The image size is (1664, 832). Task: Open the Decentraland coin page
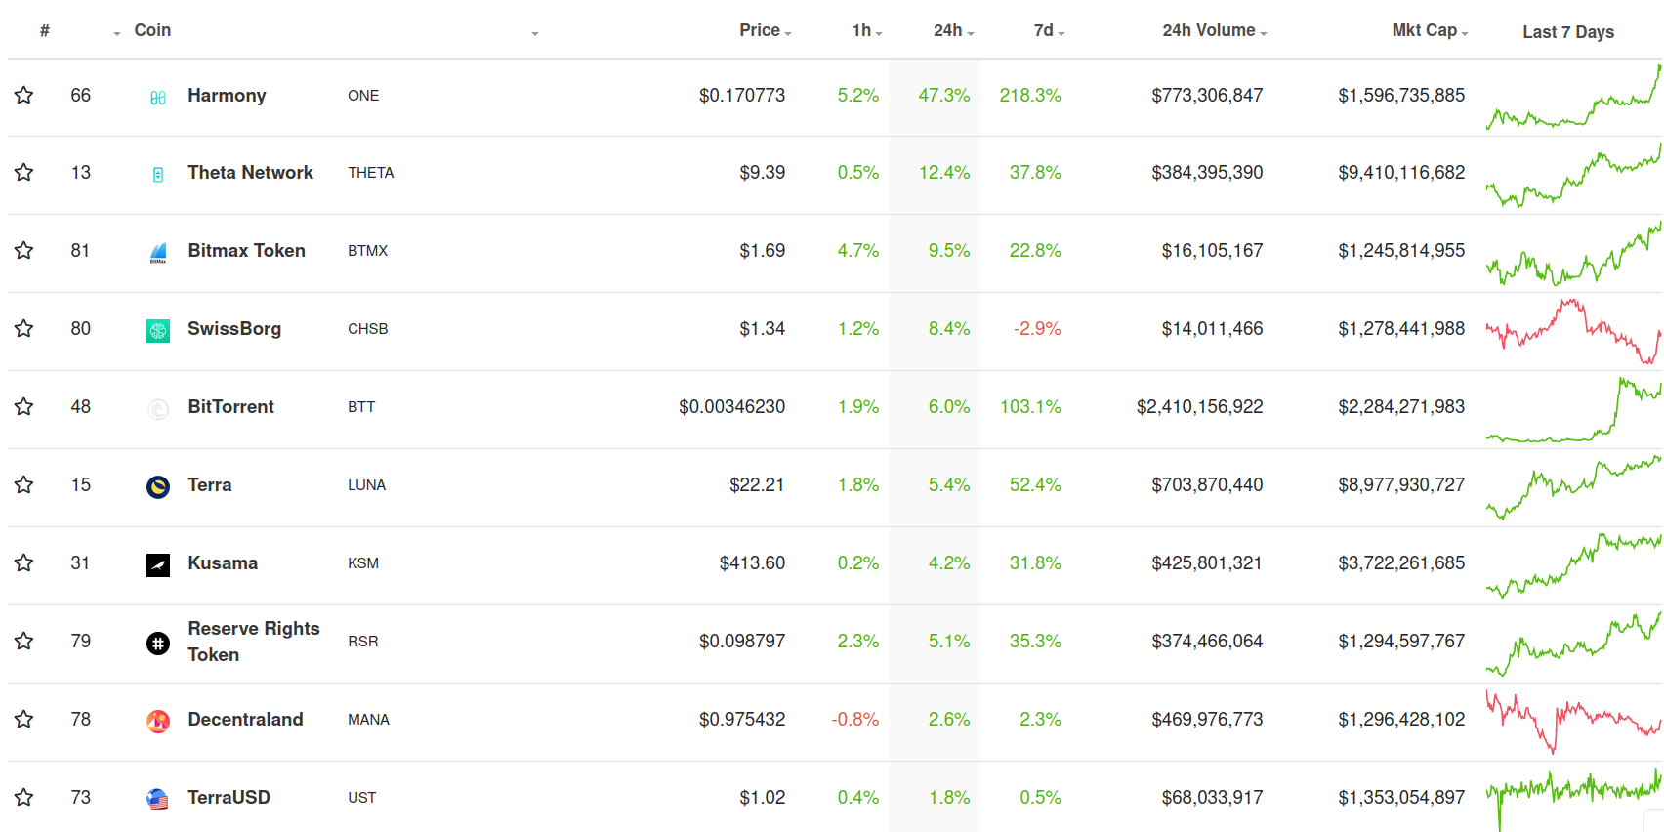[x=246, y=719]
